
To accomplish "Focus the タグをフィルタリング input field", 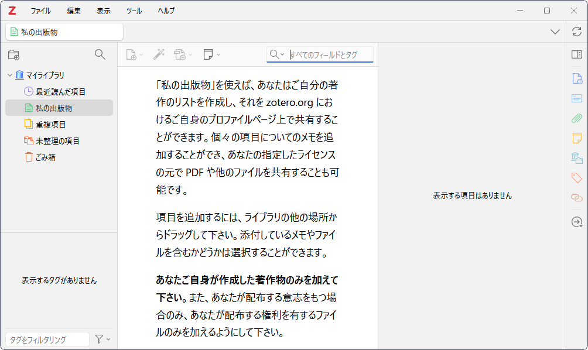I will click(47, 339).
